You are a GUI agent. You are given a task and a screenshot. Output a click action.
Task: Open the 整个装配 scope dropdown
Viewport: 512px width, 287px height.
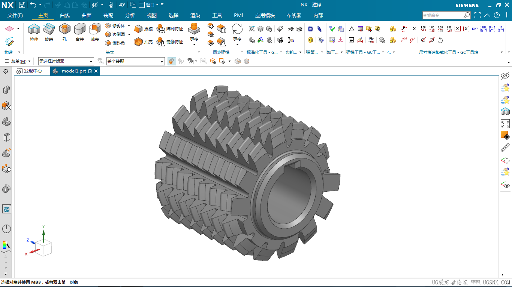click(x=136, y=61)
